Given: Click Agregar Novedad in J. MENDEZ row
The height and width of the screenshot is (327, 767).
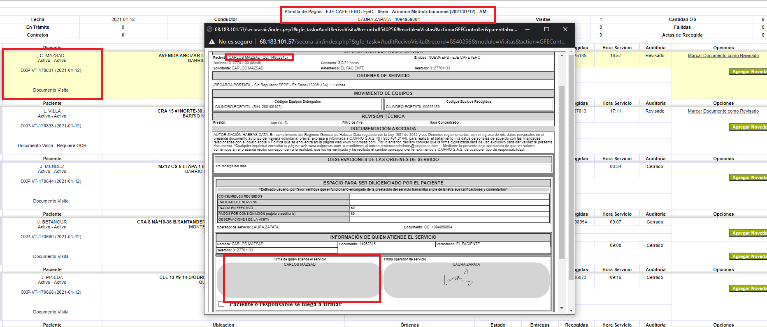Looking at the screenshot, I should point(749,177).
